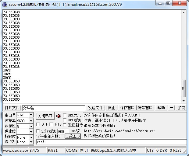The image size is (189, 156).
Task: Toggle the HEX发送 checkbox
Action: (x=65, y=120)
